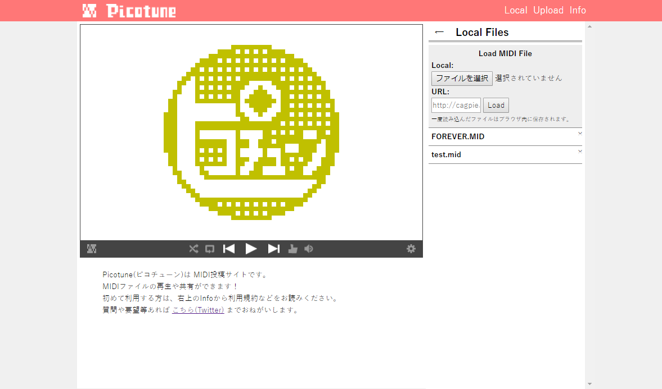Click the Picotune pixel-art canvas
The width and height of the screenshot is (662, 389).
[251, 132]
